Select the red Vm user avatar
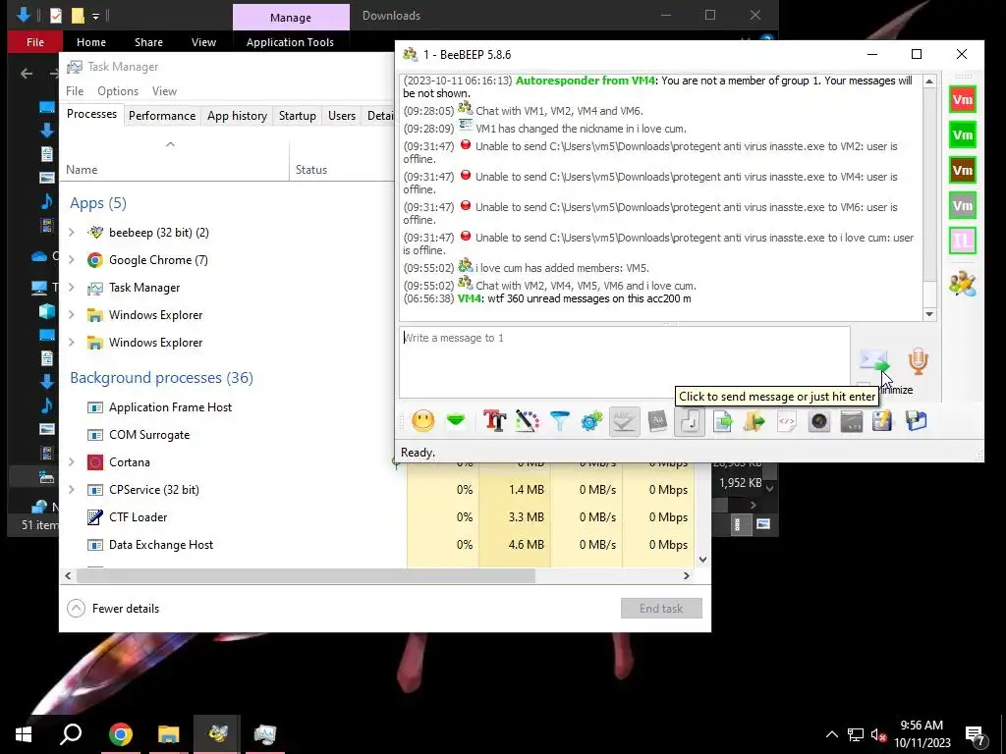 click(x=963, y=100)
